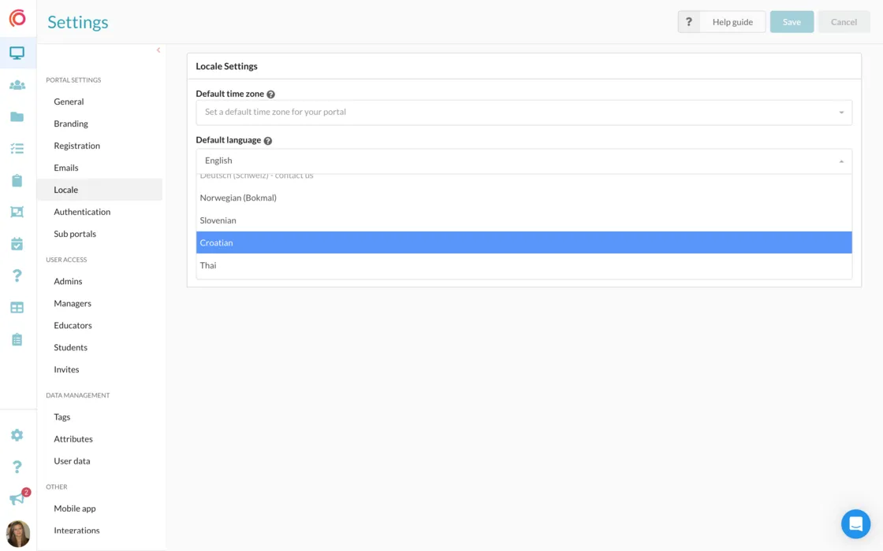This screenshot has width=883, height=551.
Task: Click the users group sidebar icon
Action: coord(17,85)
